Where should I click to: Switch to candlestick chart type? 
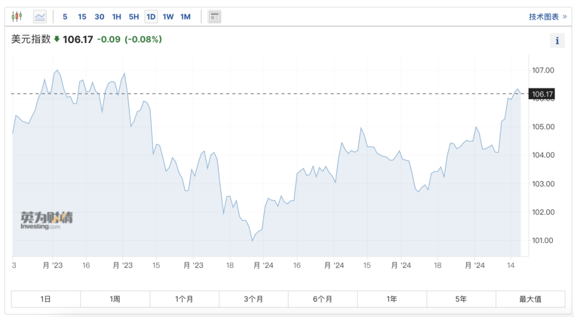17,16
